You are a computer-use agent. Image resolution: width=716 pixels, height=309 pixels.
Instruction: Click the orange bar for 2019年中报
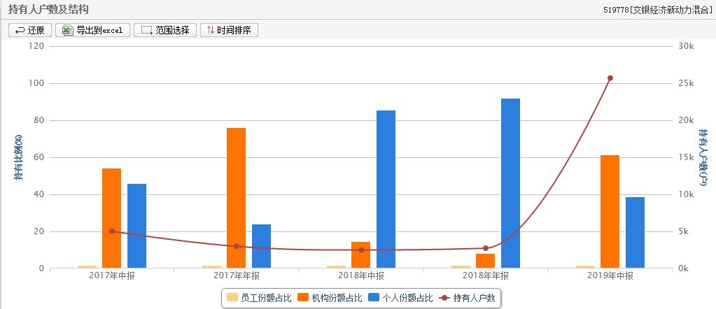pyautogui.click(x=610, y=211)
